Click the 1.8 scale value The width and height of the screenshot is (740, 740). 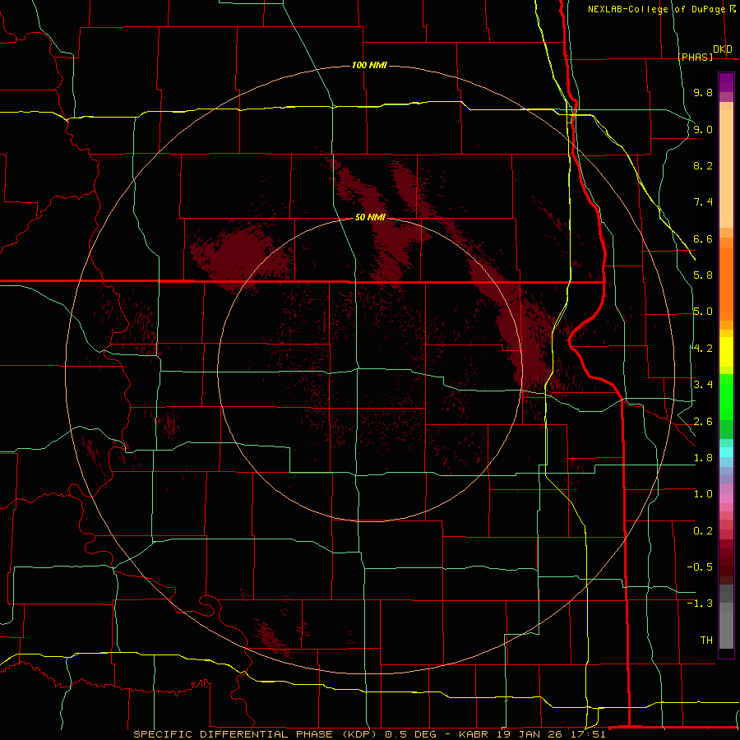pyautogui.click(x=703, y=458)
